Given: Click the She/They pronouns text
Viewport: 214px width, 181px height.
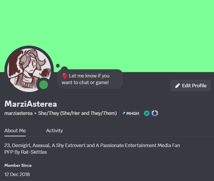Looking at the screenshot, I should tap(77, 113).
